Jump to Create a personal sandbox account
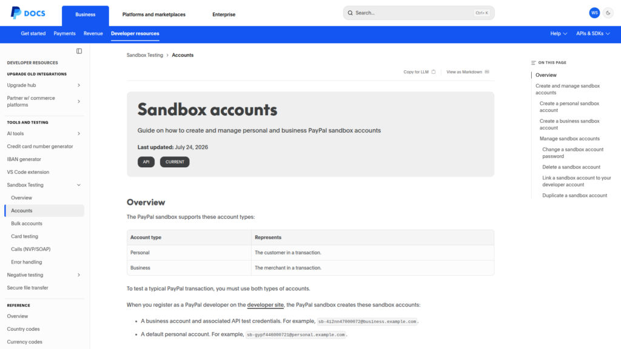The width and height of the screenshot is (621, 349). tap(569, 107)
